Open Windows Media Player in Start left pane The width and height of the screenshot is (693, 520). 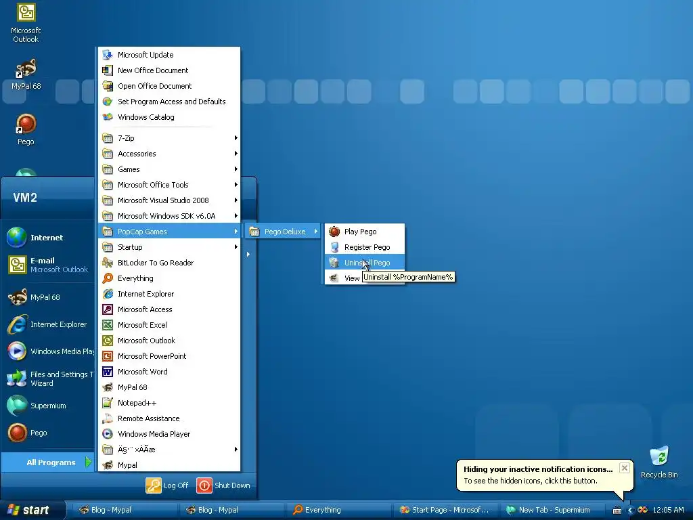pyautogui.click(x=48, y=351)
